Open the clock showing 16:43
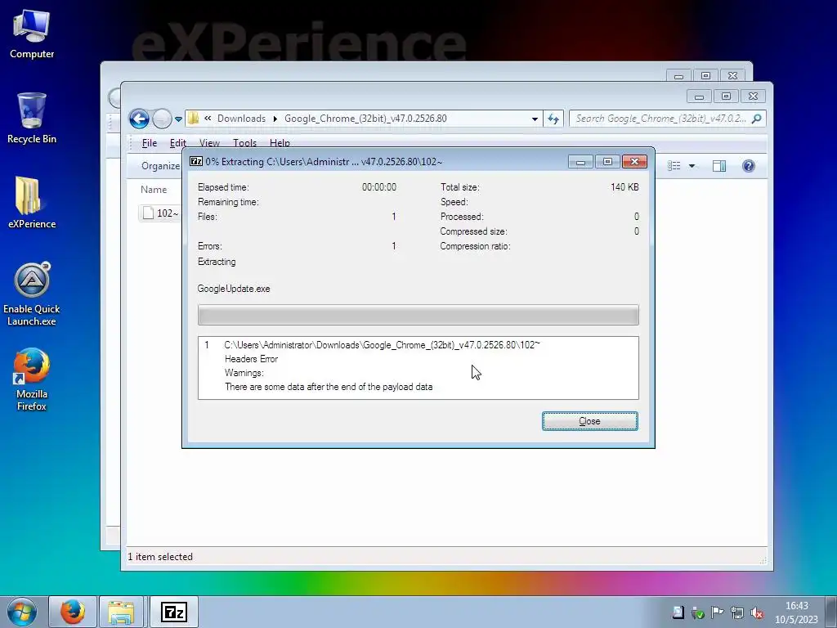 click(796, 612)
